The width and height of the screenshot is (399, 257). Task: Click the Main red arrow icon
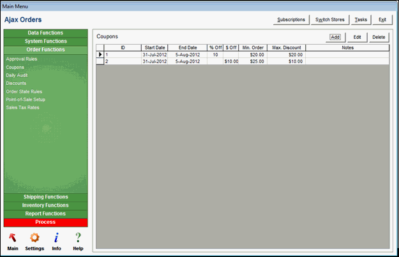tap(13, 238)
